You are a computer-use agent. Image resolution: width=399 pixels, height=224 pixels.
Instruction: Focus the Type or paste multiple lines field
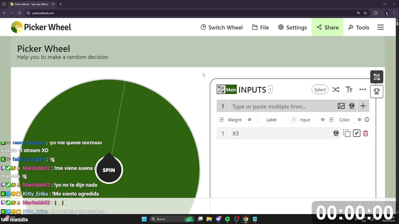point(283,106)
